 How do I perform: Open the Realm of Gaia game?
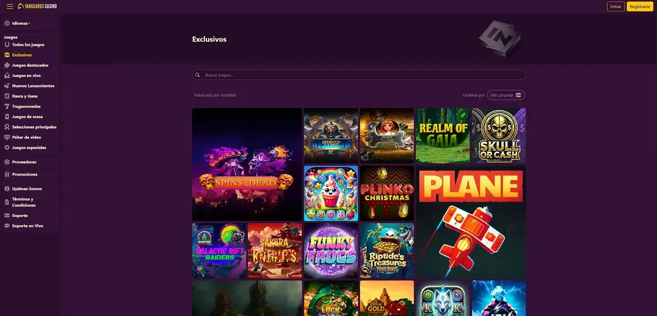click(x=443, y=135)
